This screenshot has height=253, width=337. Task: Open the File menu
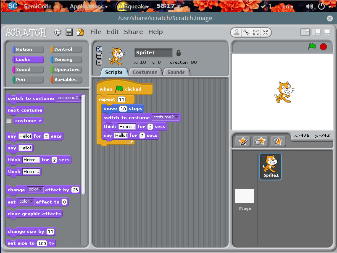pyautogui.click(x=96, y=32)
